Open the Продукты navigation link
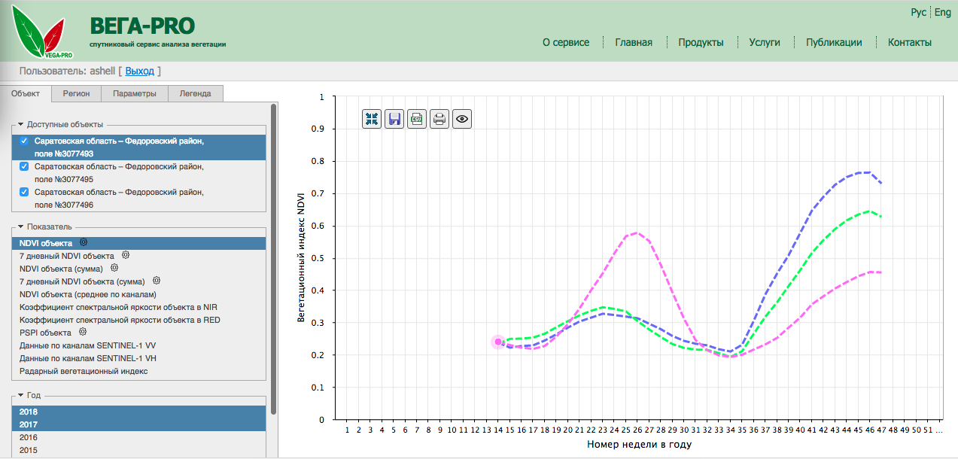The height and width of the screenshot is (459, 958). [700, 43]
